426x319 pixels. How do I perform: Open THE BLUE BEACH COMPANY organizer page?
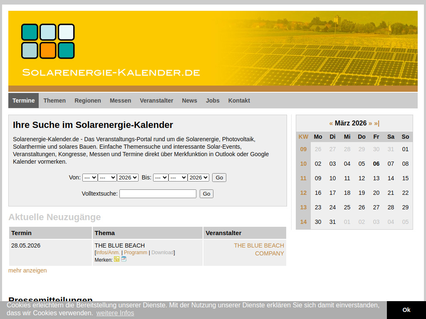[259, 249]
